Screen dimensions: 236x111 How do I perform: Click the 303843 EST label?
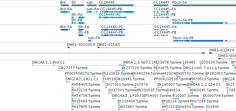[x=212, y=107]
